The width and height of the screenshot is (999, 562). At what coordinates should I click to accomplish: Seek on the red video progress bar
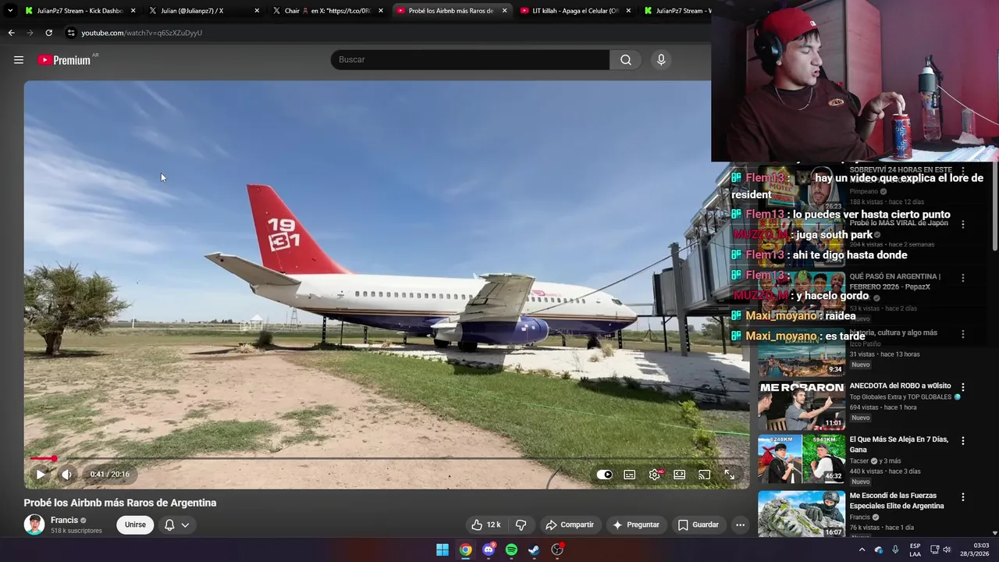(386, 459)
